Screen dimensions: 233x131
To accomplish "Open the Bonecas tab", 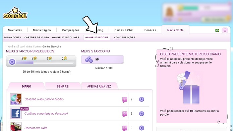I will click(150, 30).
